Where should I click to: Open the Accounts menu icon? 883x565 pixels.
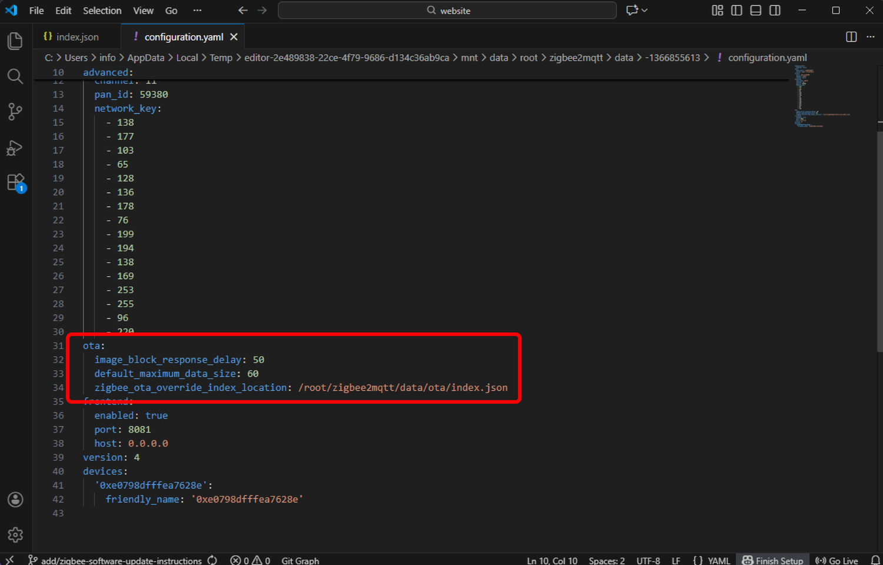15,500
